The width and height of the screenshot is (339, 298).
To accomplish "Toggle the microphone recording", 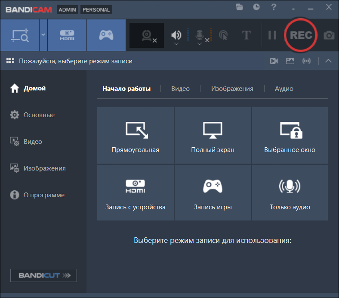I will pos(200,35).
